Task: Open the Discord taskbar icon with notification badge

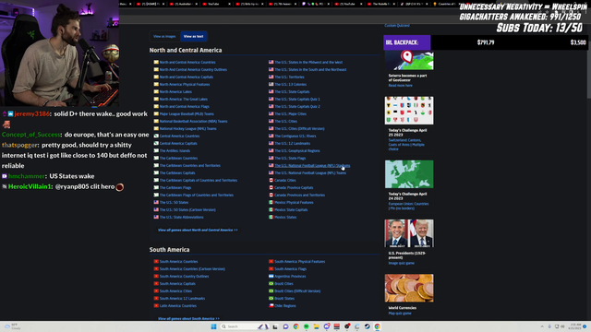Action: click(x=326, y=326)
